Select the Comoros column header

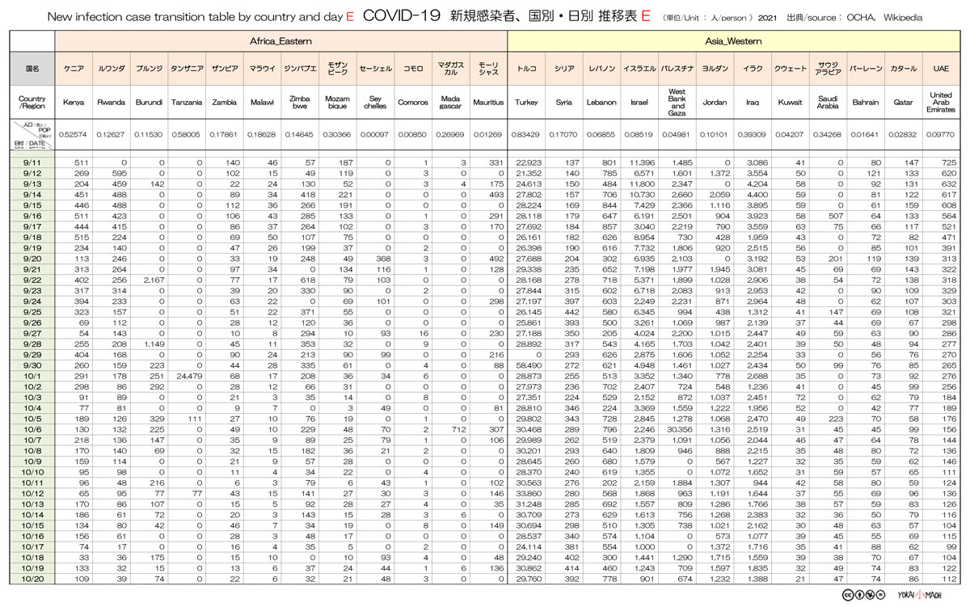tap(412, 103)
